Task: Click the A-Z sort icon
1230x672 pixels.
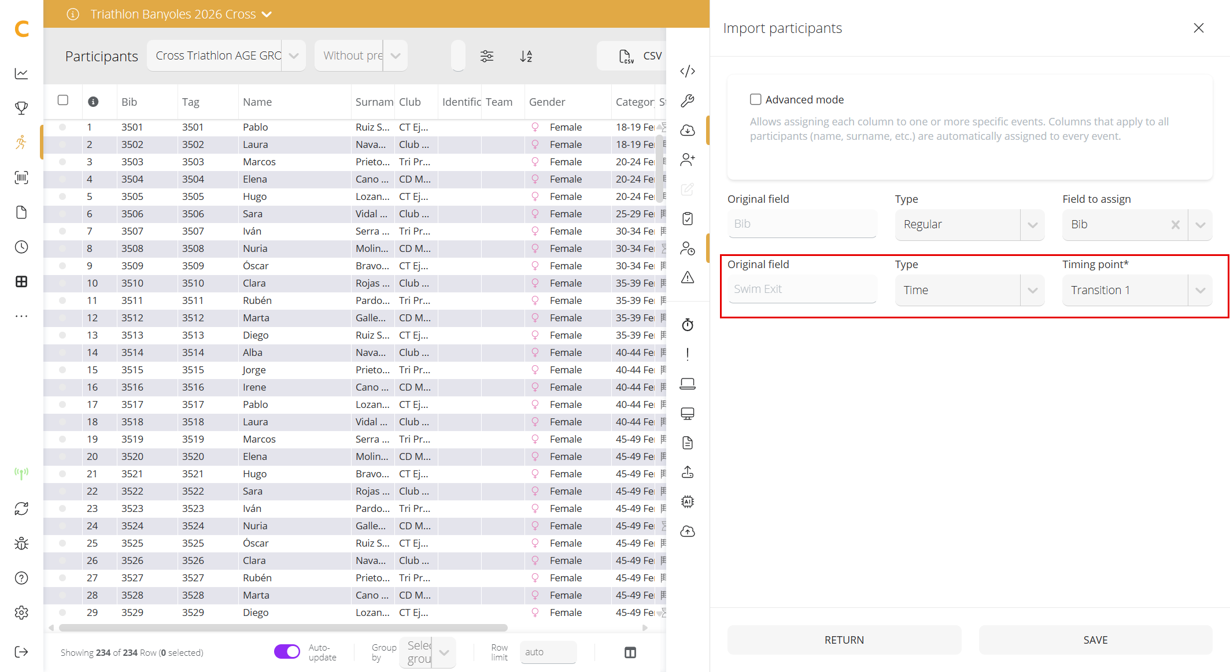Action: (x=526, y=56)
